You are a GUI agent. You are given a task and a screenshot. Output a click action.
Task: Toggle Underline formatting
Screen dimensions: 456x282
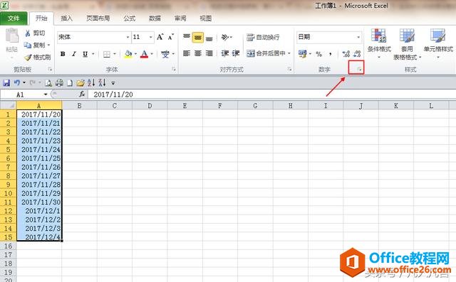[85, 54]
